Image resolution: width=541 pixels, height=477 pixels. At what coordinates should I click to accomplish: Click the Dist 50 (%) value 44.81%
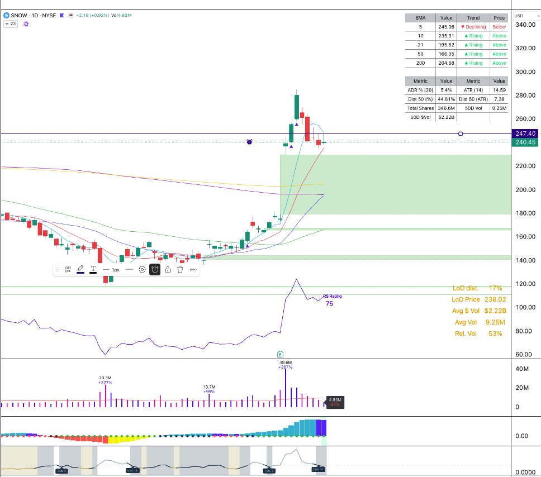click(446, 99)
